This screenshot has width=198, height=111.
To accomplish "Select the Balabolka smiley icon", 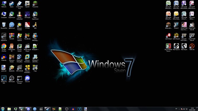I will point(11,68).
